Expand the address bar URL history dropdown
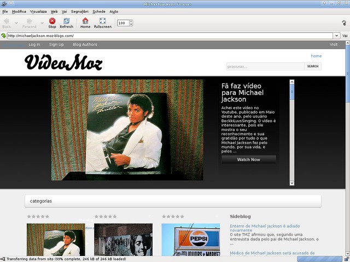The width and height of the screenshot is (350, 262). click(336, 35)
